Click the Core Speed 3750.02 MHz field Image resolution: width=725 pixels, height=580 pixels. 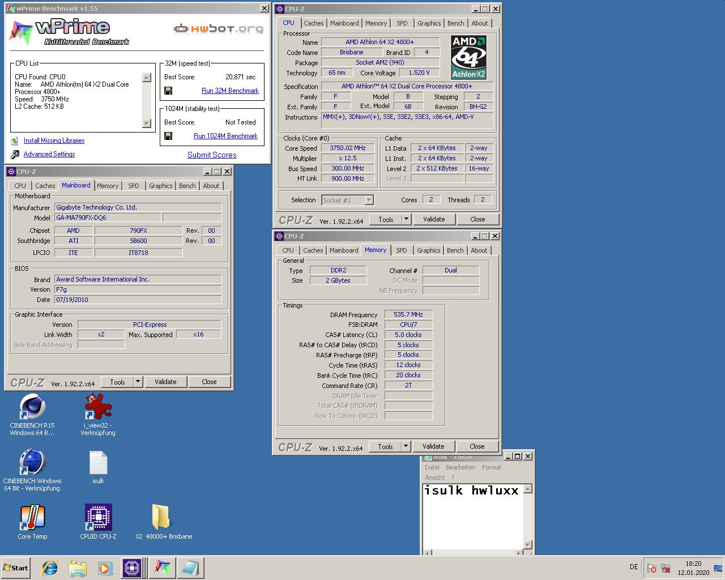(x=348, y=148)
